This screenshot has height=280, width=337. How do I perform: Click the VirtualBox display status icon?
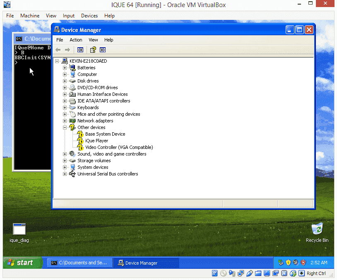267,273
